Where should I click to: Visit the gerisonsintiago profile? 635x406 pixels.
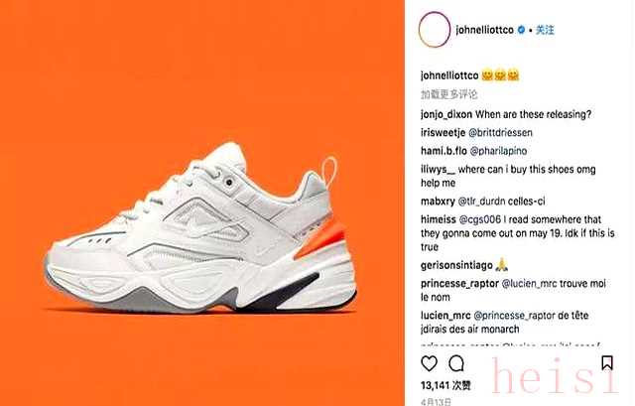pos(456,266)
